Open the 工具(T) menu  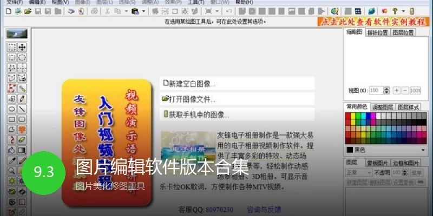point(196,2)
